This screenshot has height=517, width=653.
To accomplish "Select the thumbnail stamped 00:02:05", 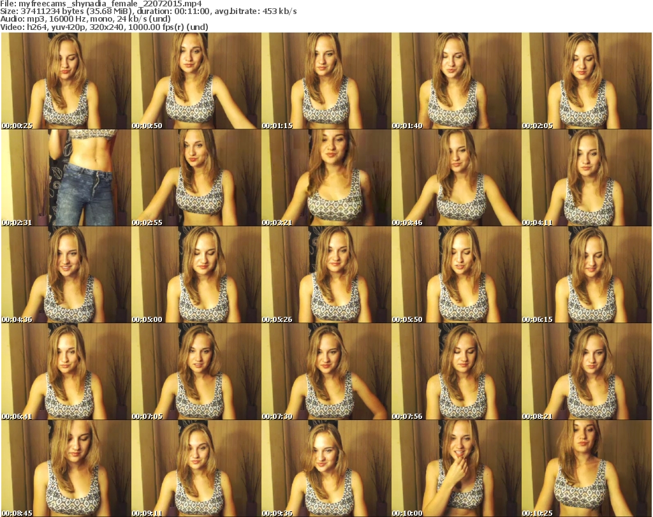I will [587, 81].
